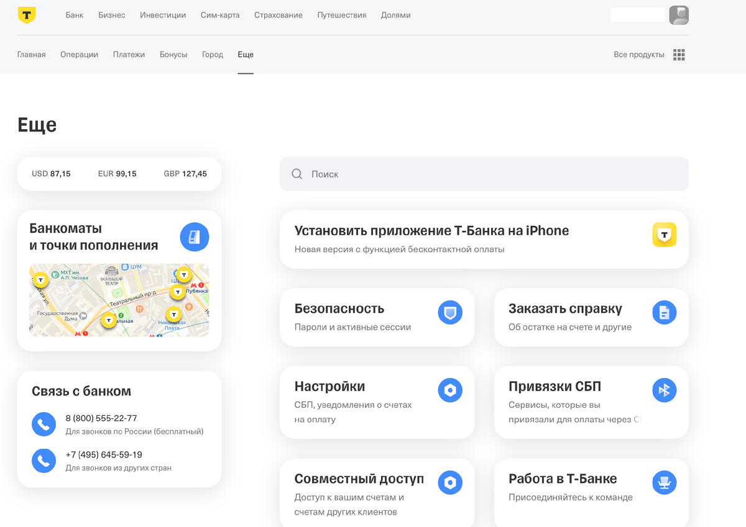This screenshot has height=527, width=746.
Task: Open Сим-карта in the top menu
Action: point(220,15)
